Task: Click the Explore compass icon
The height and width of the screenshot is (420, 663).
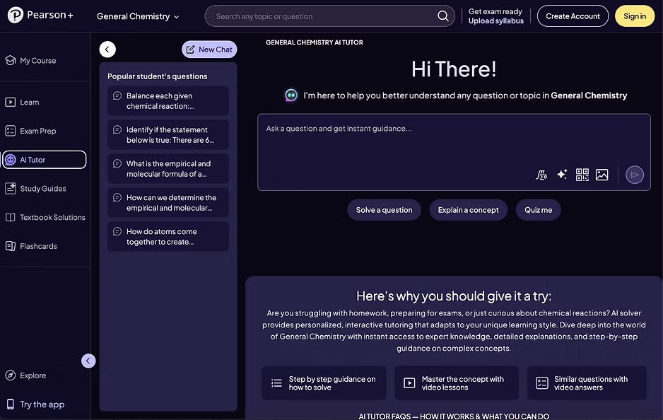Action: tap(11, 375)
